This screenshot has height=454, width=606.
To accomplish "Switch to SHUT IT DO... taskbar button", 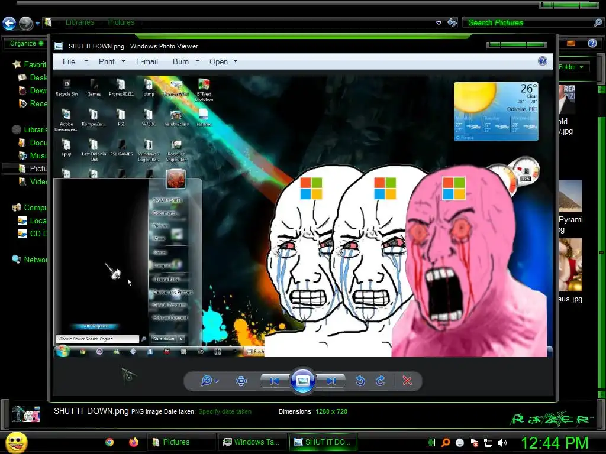I will coord(323,442).
